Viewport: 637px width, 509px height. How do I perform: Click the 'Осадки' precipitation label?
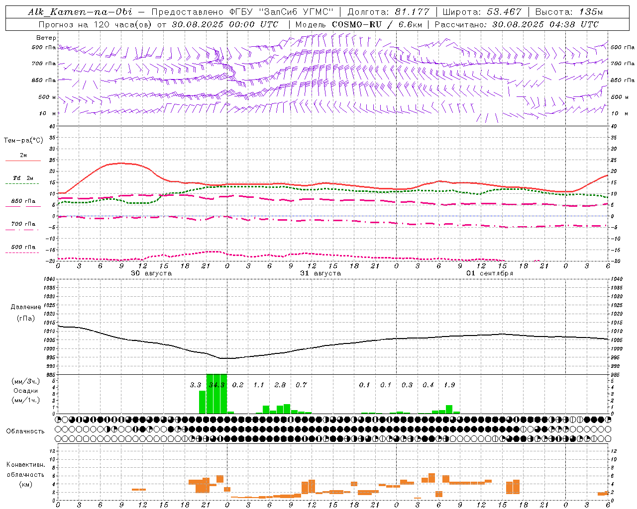26,391
